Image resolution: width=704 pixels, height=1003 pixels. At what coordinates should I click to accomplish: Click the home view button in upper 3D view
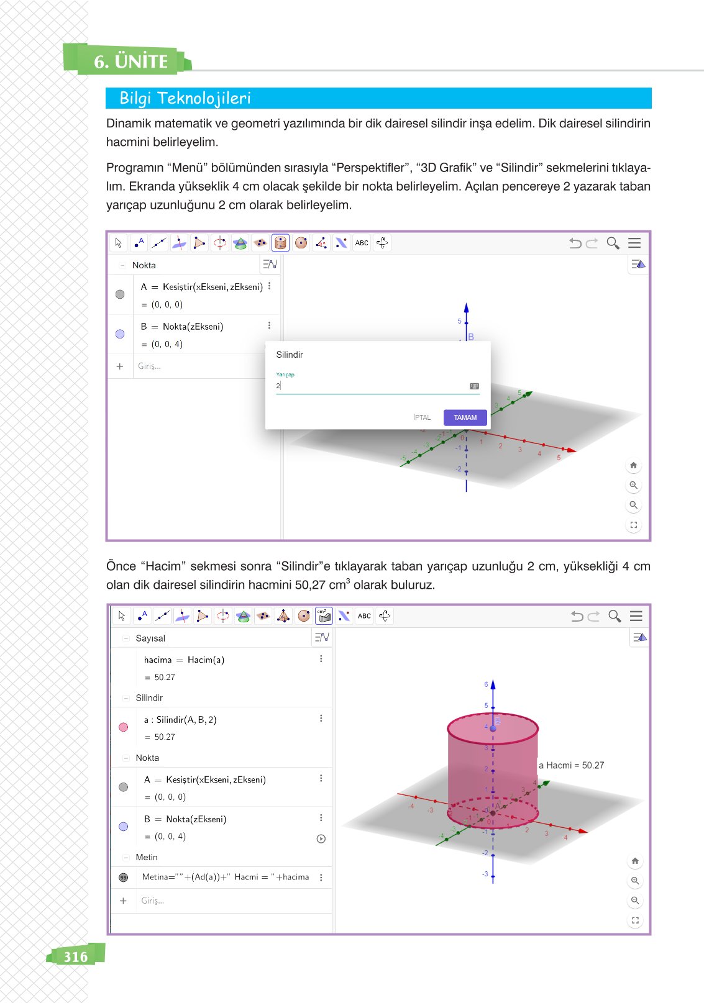633,465
